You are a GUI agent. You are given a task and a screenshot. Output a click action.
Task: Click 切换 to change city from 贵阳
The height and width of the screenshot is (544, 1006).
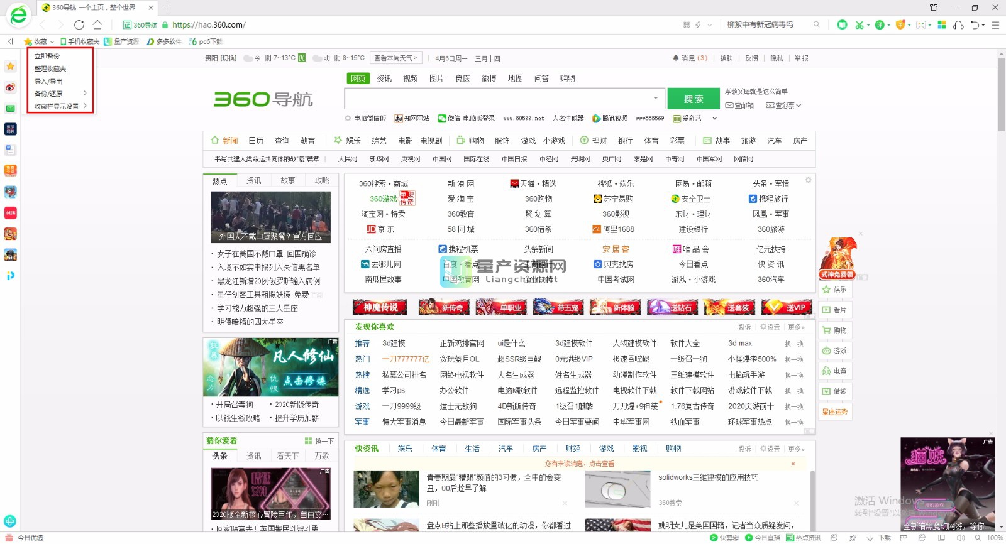point(228,58)
